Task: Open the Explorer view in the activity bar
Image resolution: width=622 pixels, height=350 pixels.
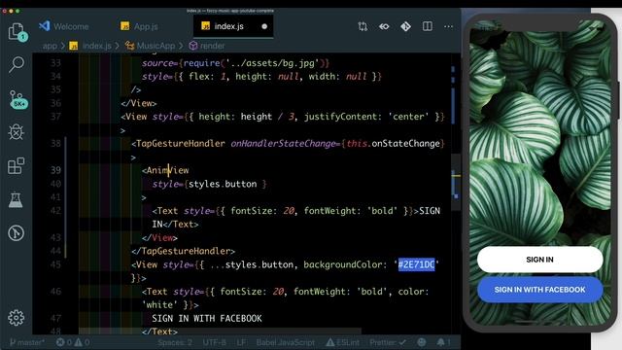Action: [x=17, y=32]
